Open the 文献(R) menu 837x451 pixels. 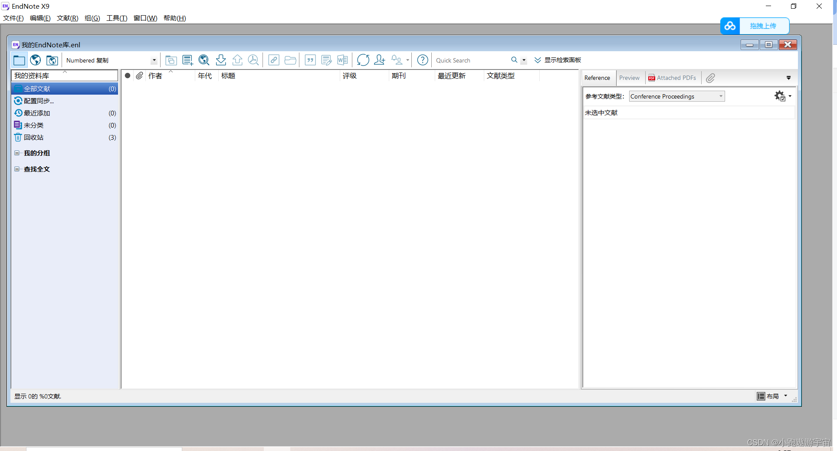coord(68,18)
